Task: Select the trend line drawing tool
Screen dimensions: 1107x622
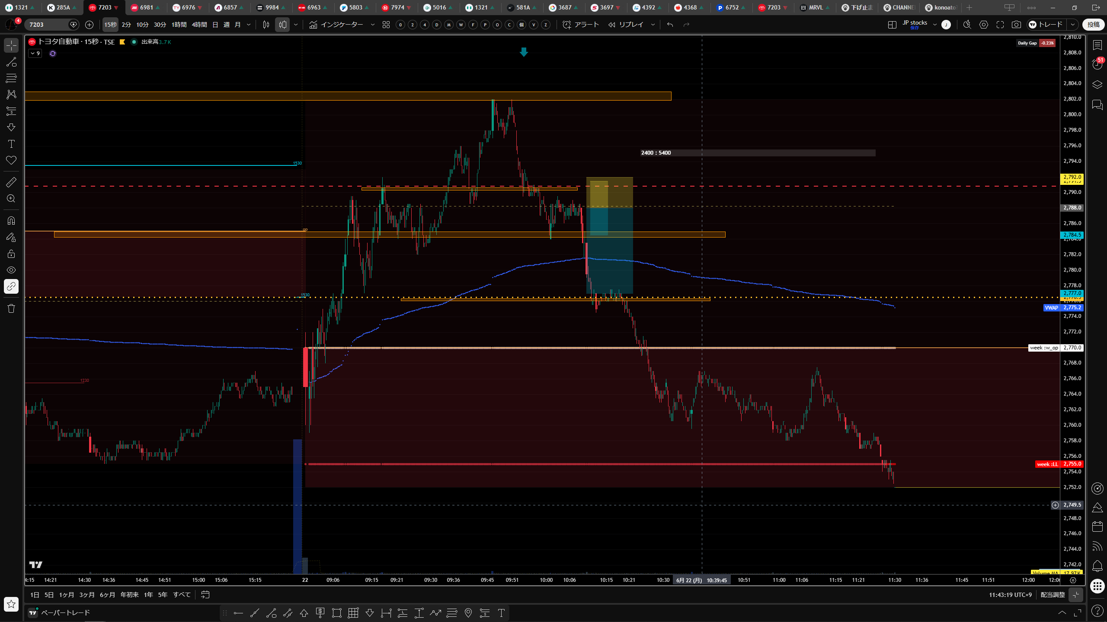Action: pos(11,62)
